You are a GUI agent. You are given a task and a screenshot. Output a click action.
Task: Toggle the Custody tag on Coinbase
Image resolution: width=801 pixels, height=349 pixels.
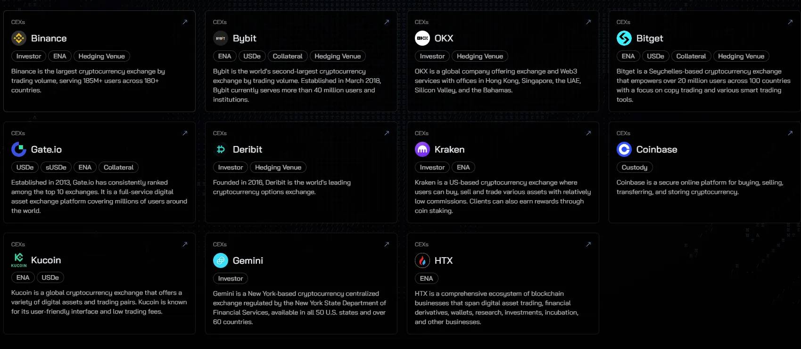[x=635, y=167]
